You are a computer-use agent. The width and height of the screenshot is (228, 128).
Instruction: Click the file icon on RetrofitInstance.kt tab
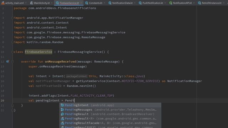point(199,3)
